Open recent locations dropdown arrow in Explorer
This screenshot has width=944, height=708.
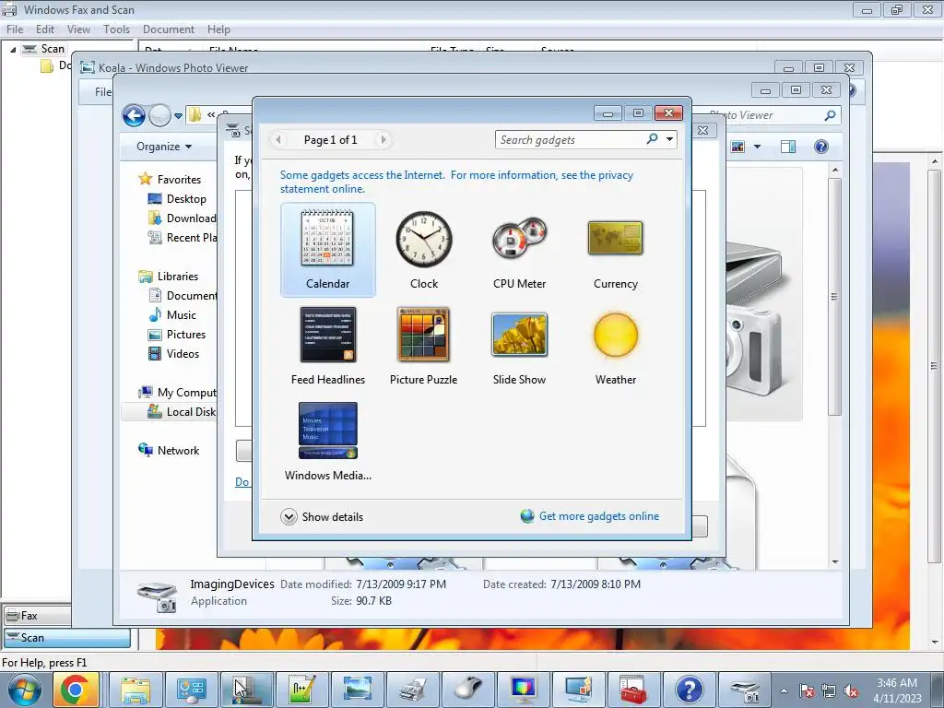tap(178, 115)
